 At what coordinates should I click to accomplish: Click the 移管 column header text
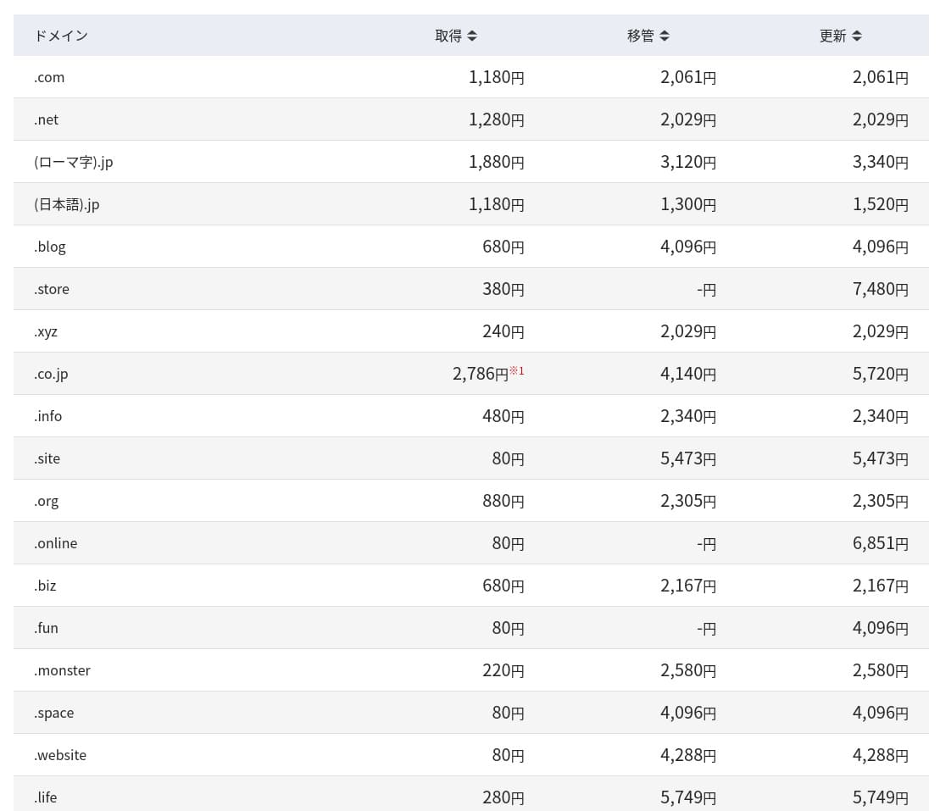[x=641, y=36]
